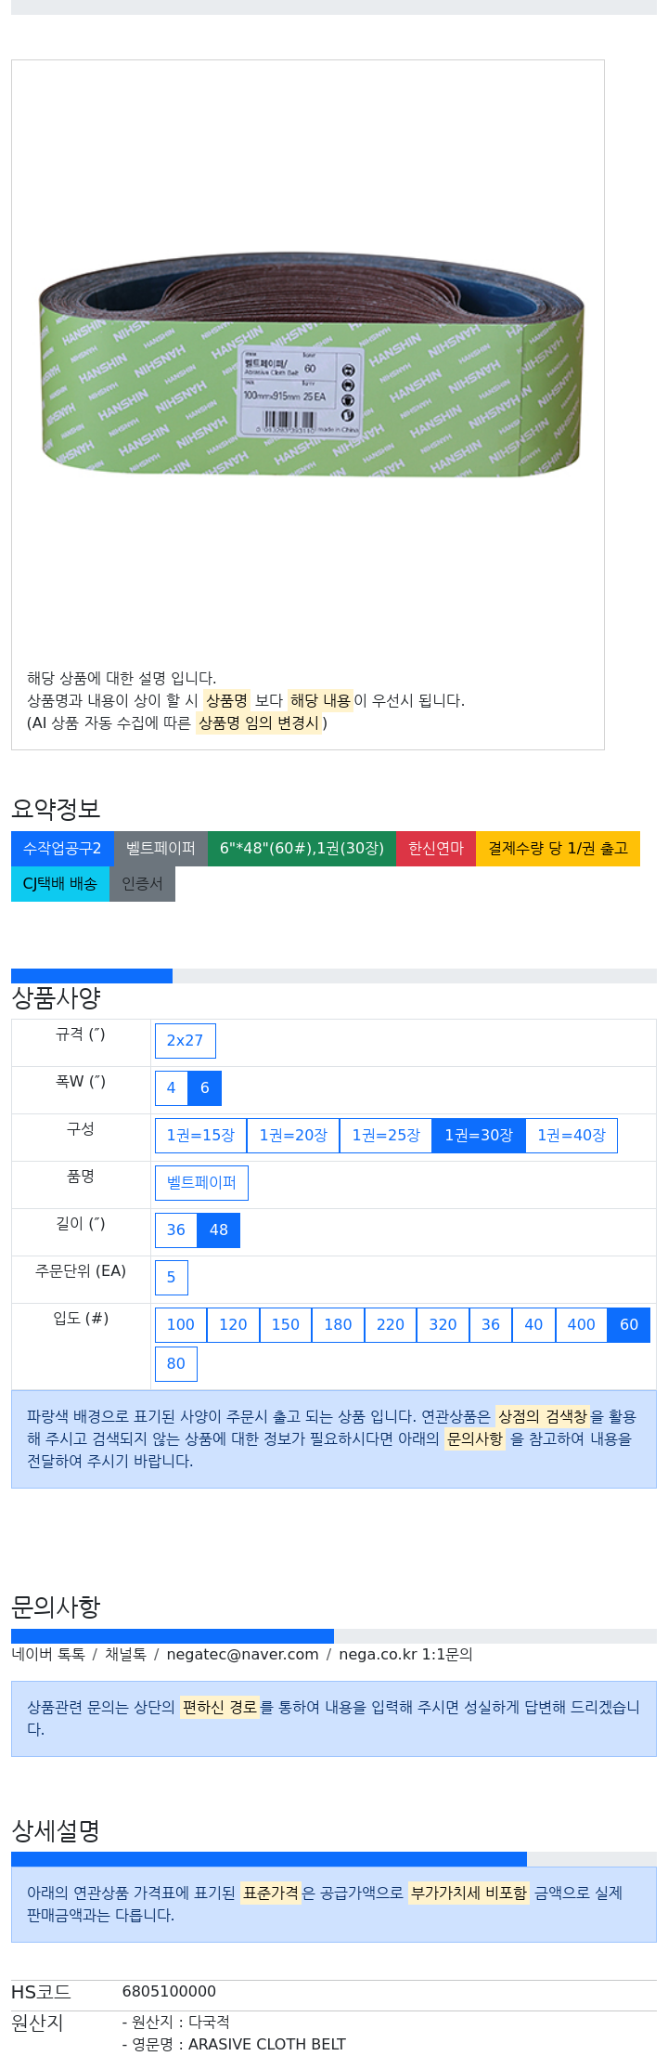Click the yellow 결제수량 당 1/권 출고 tag
The image size is (668, 2056).
tap(558, 849)
